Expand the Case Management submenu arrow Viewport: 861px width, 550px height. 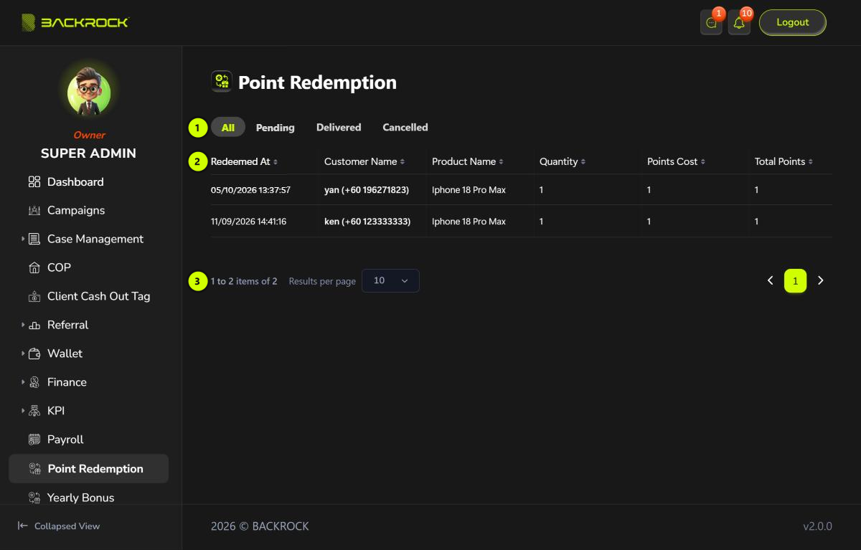tap(23, 239)
